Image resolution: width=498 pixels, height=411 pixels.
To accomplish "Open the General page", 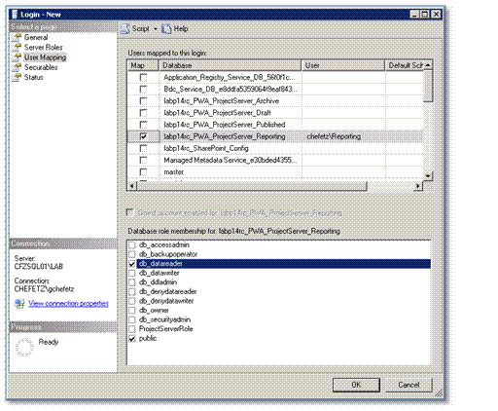I will click(36, 37).
